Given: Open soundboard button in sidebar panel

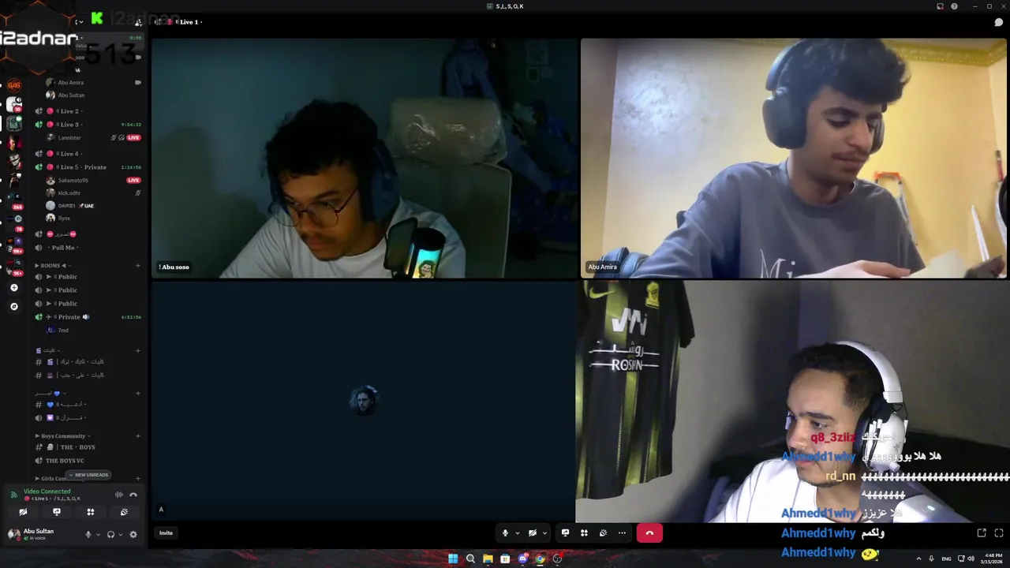Looking at the screenshot, I should point(124,512).
